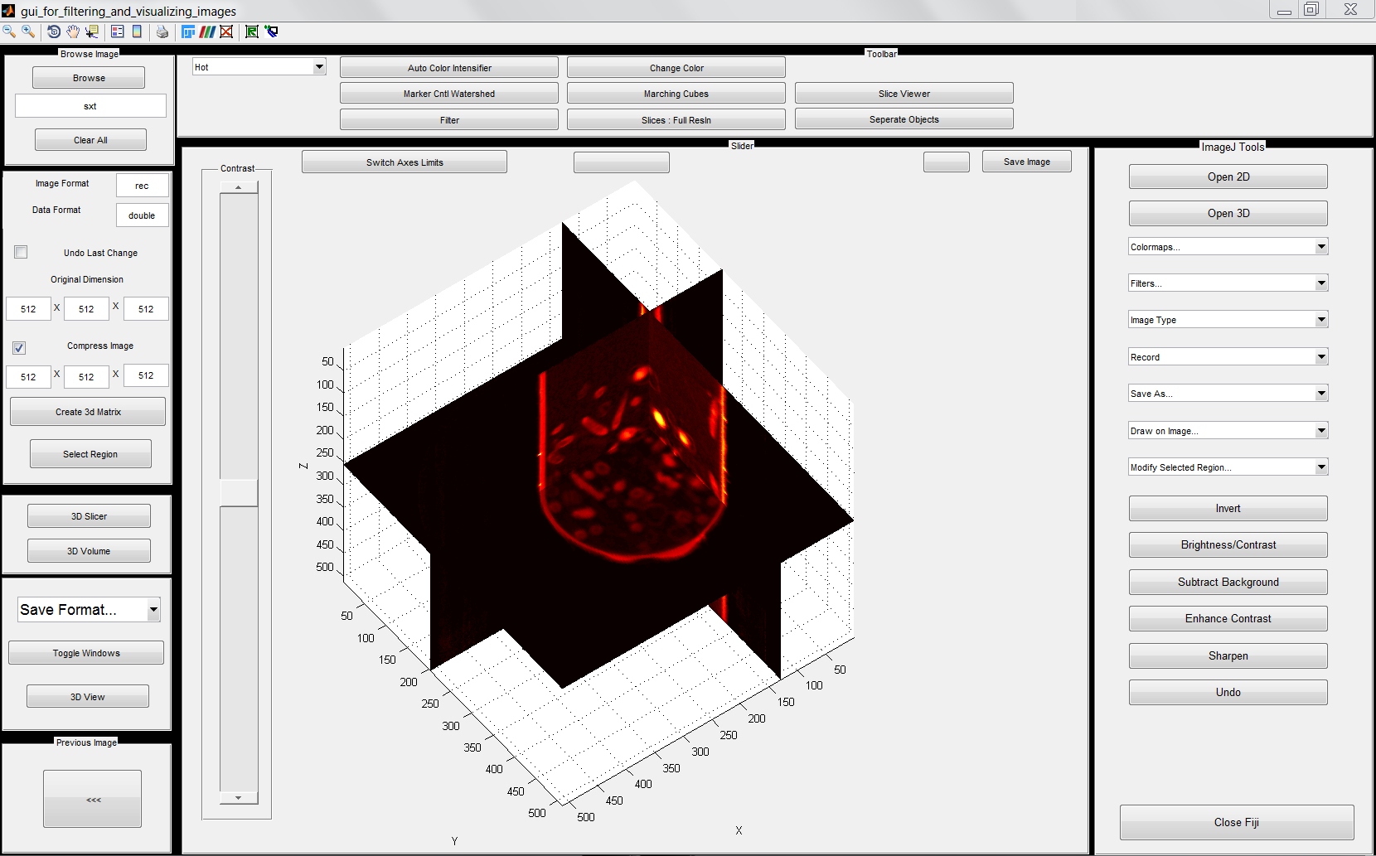Click Seperate Objects button

(x=904, y=119)
